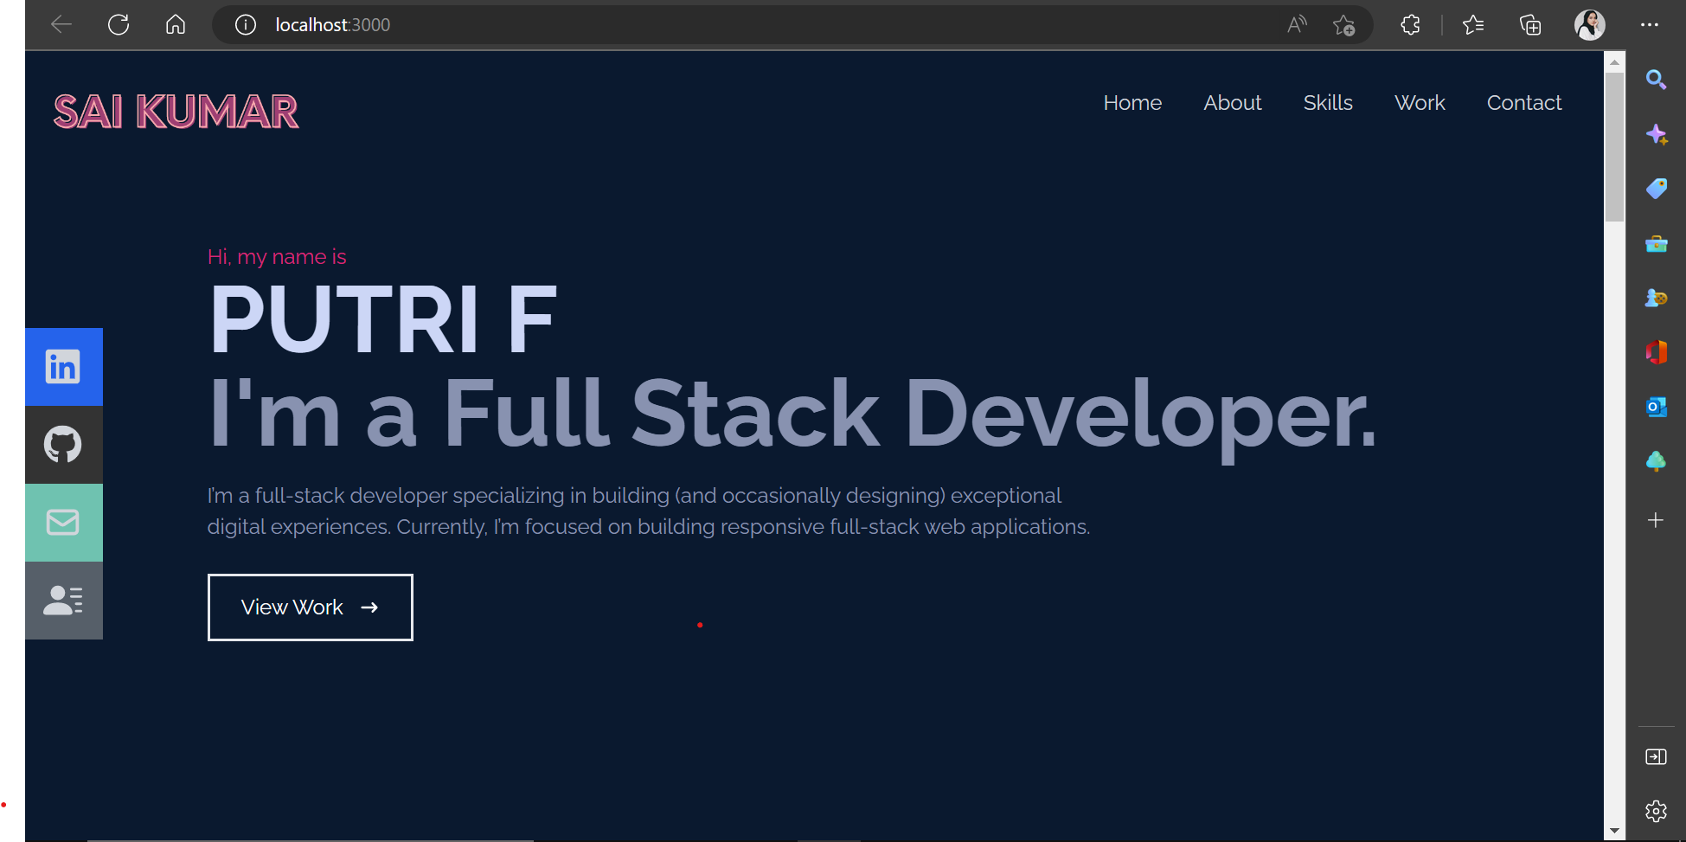
Task: Select About in the navigation bar
Action: click(1232, 102)
